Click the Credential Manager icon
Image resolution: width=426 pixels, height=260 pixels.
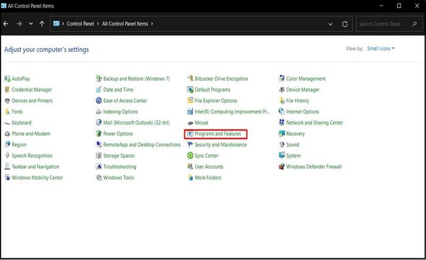click(7, 90)
